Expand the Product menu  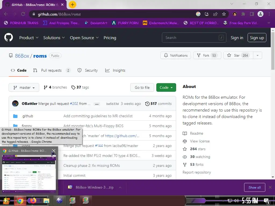(29, 38)
